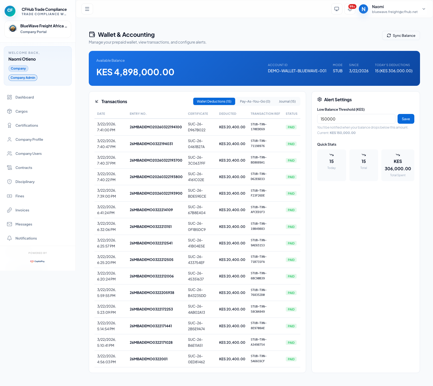The width and height of the screenshot is (433, 386).
Task: Open the Fines section icon
Action: coord(9,196)
